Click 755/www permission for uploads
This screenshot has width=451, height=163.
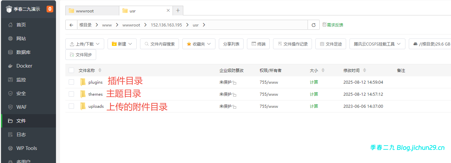point(269,106)
